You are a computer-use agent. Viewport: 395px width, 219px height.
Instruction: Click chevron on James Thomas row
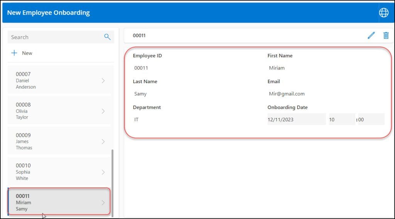click(x=103, y=142)
